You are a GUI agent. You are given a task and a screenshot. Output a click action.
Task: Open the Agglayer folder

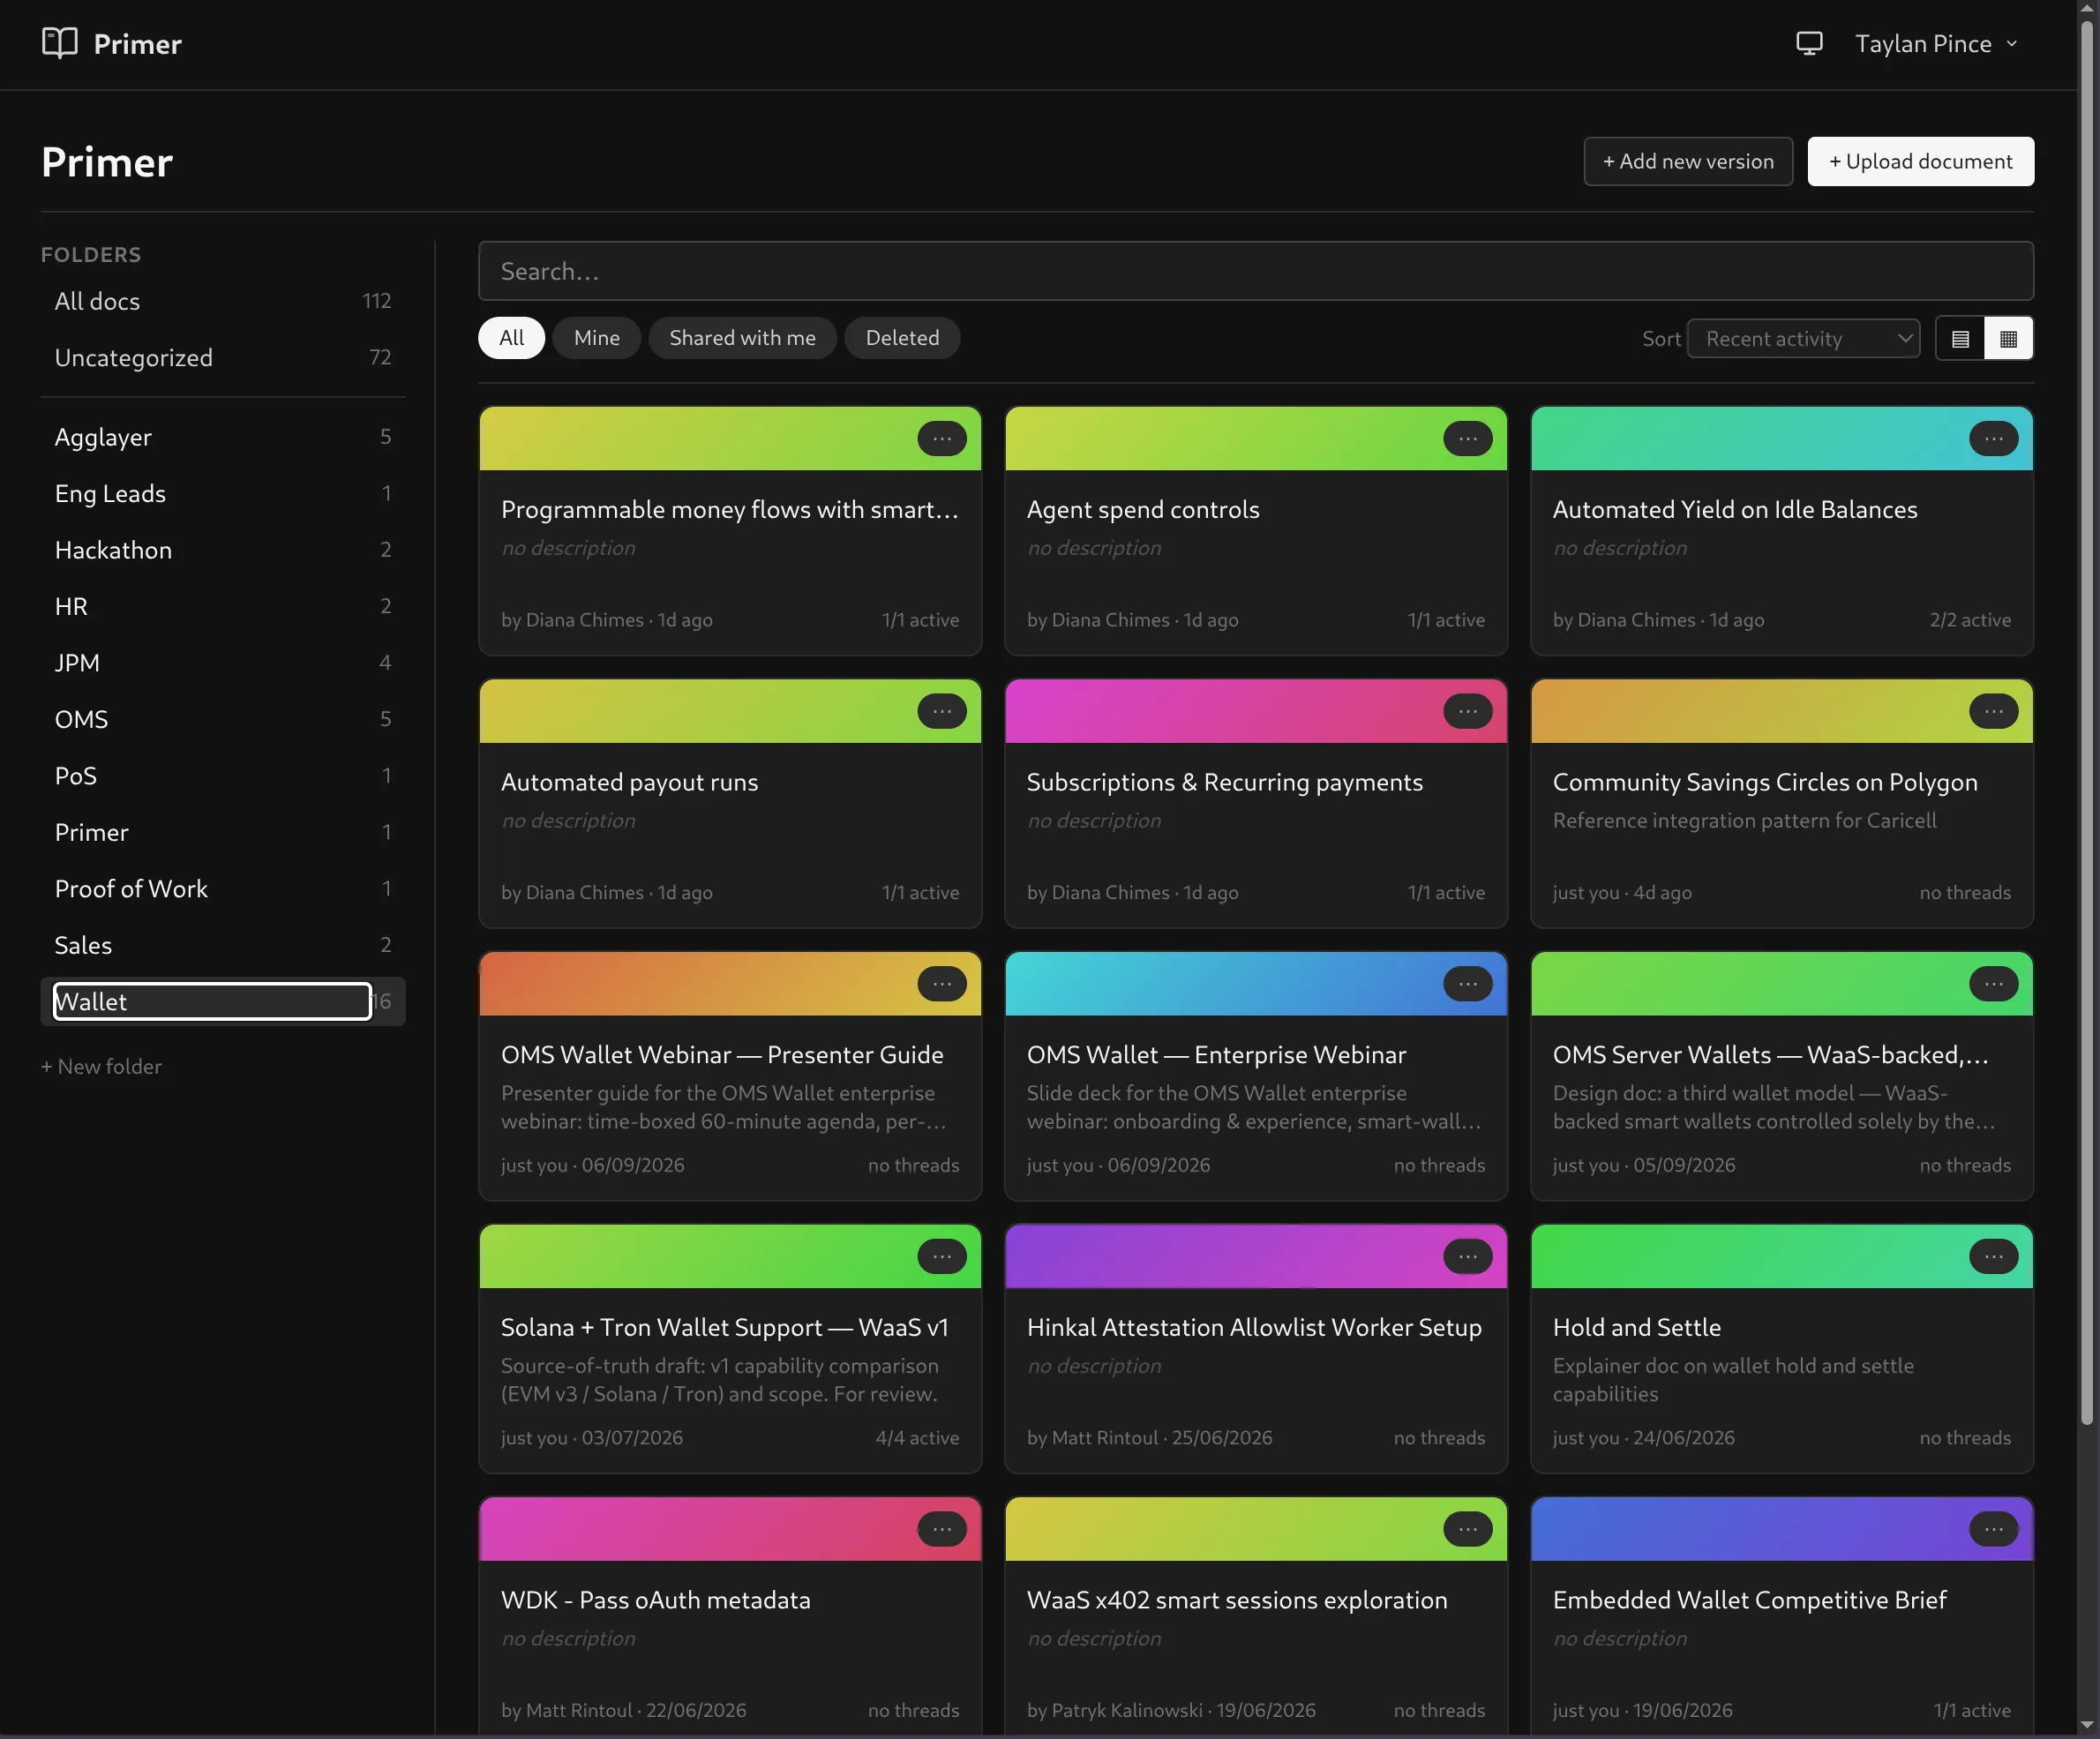point(223,437)
